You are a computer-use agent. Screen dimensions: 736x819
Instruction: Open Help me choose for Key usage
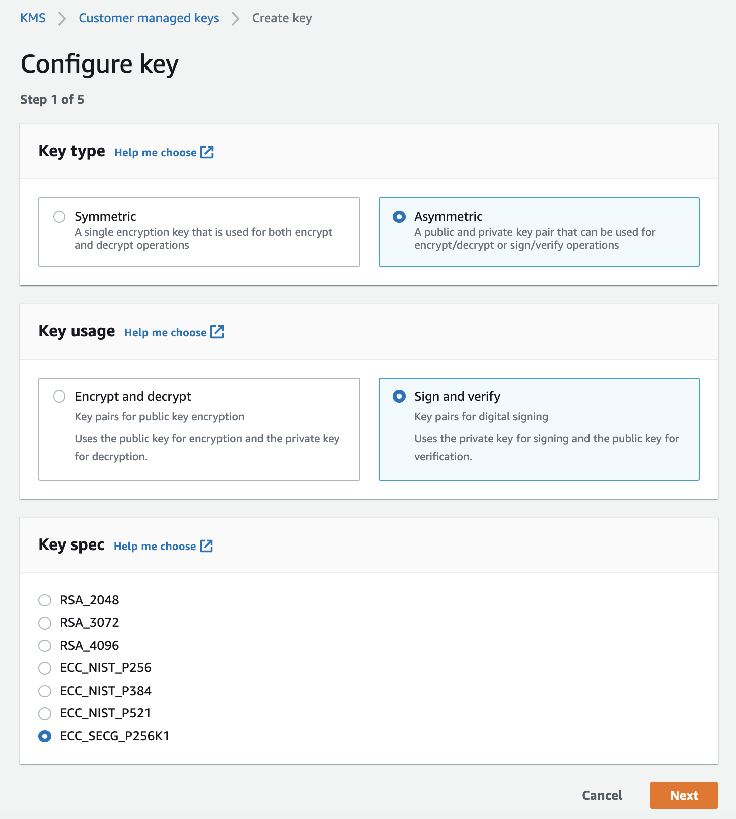pyautogui.click(x=165, y=333)
